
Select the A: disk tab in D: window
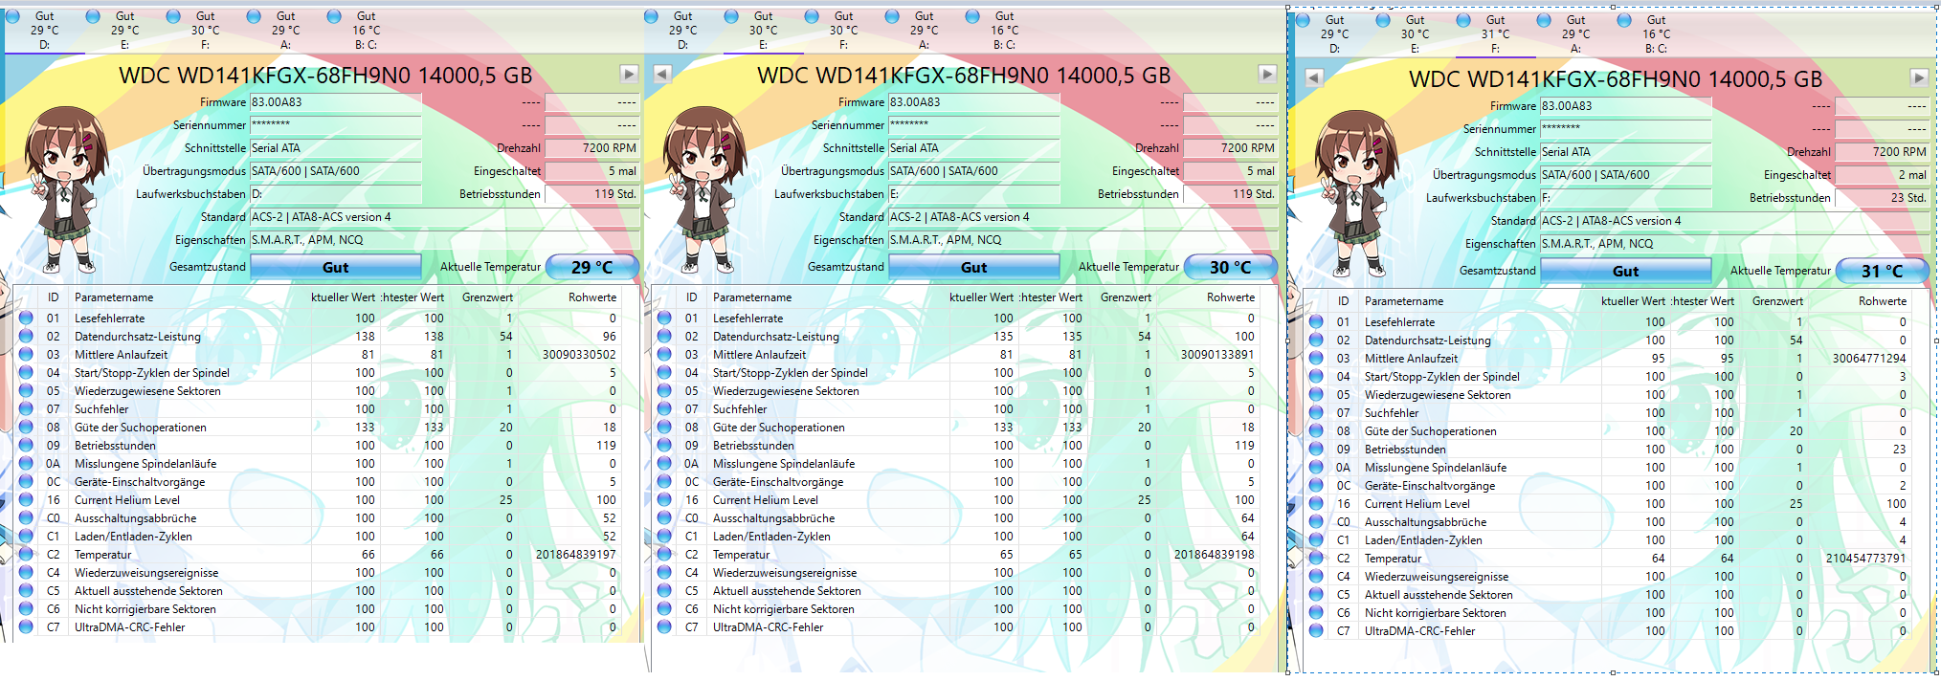pos(285,30)
